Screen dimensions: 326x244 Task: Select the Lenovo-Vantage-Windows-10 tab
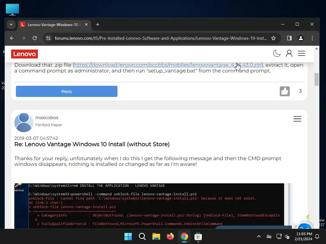[x=54, y=25]
